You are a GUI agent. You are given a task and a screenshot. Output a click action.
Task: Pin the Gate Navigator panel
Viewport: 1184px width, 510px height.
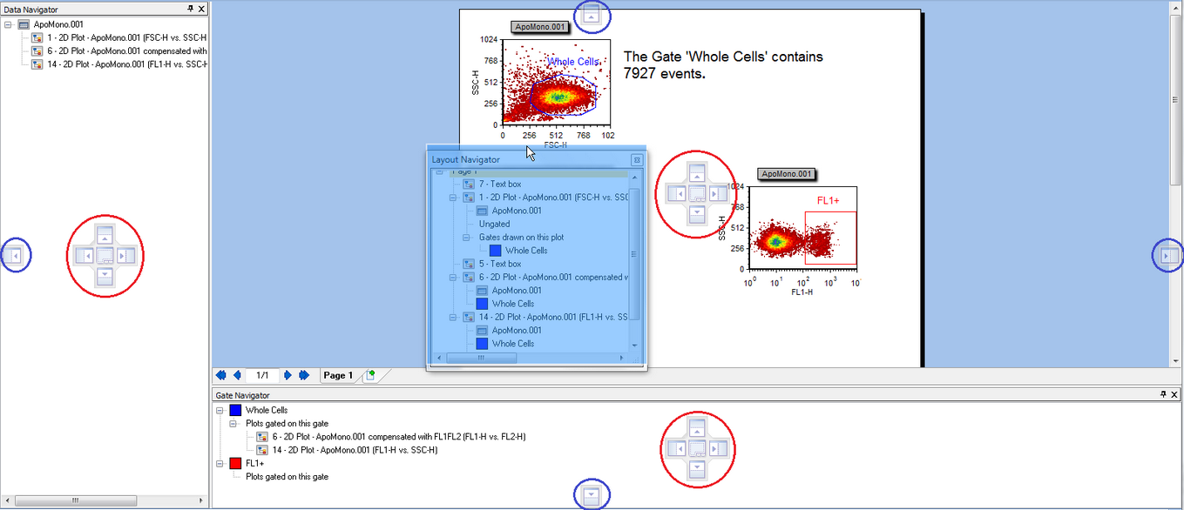coord(1163,394)
